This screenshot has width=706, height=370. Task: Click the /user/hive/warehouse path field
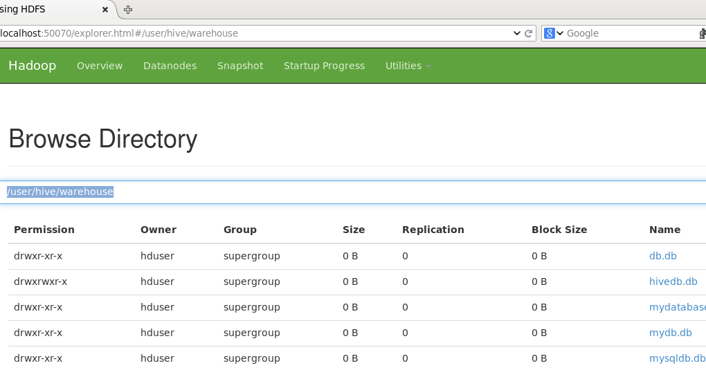click(x=353, y=192)
